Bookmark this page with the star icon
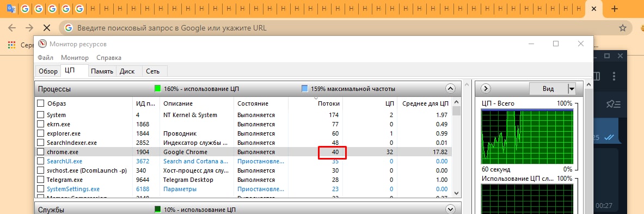 (623, 28)
